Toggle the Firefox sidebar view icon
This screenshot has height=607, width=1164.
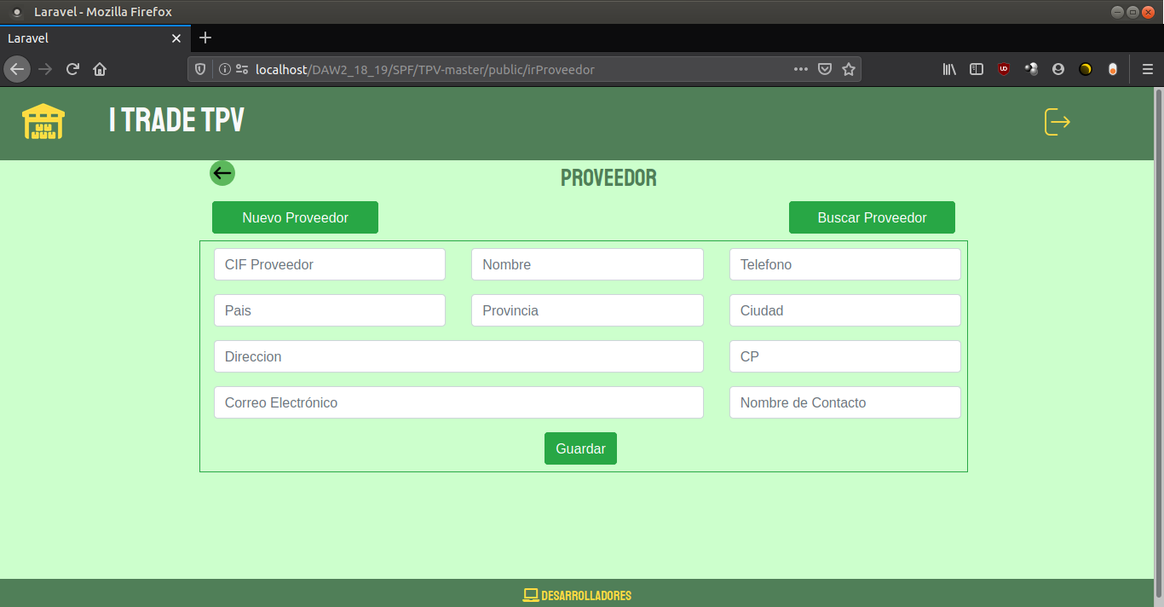point(977,69)
